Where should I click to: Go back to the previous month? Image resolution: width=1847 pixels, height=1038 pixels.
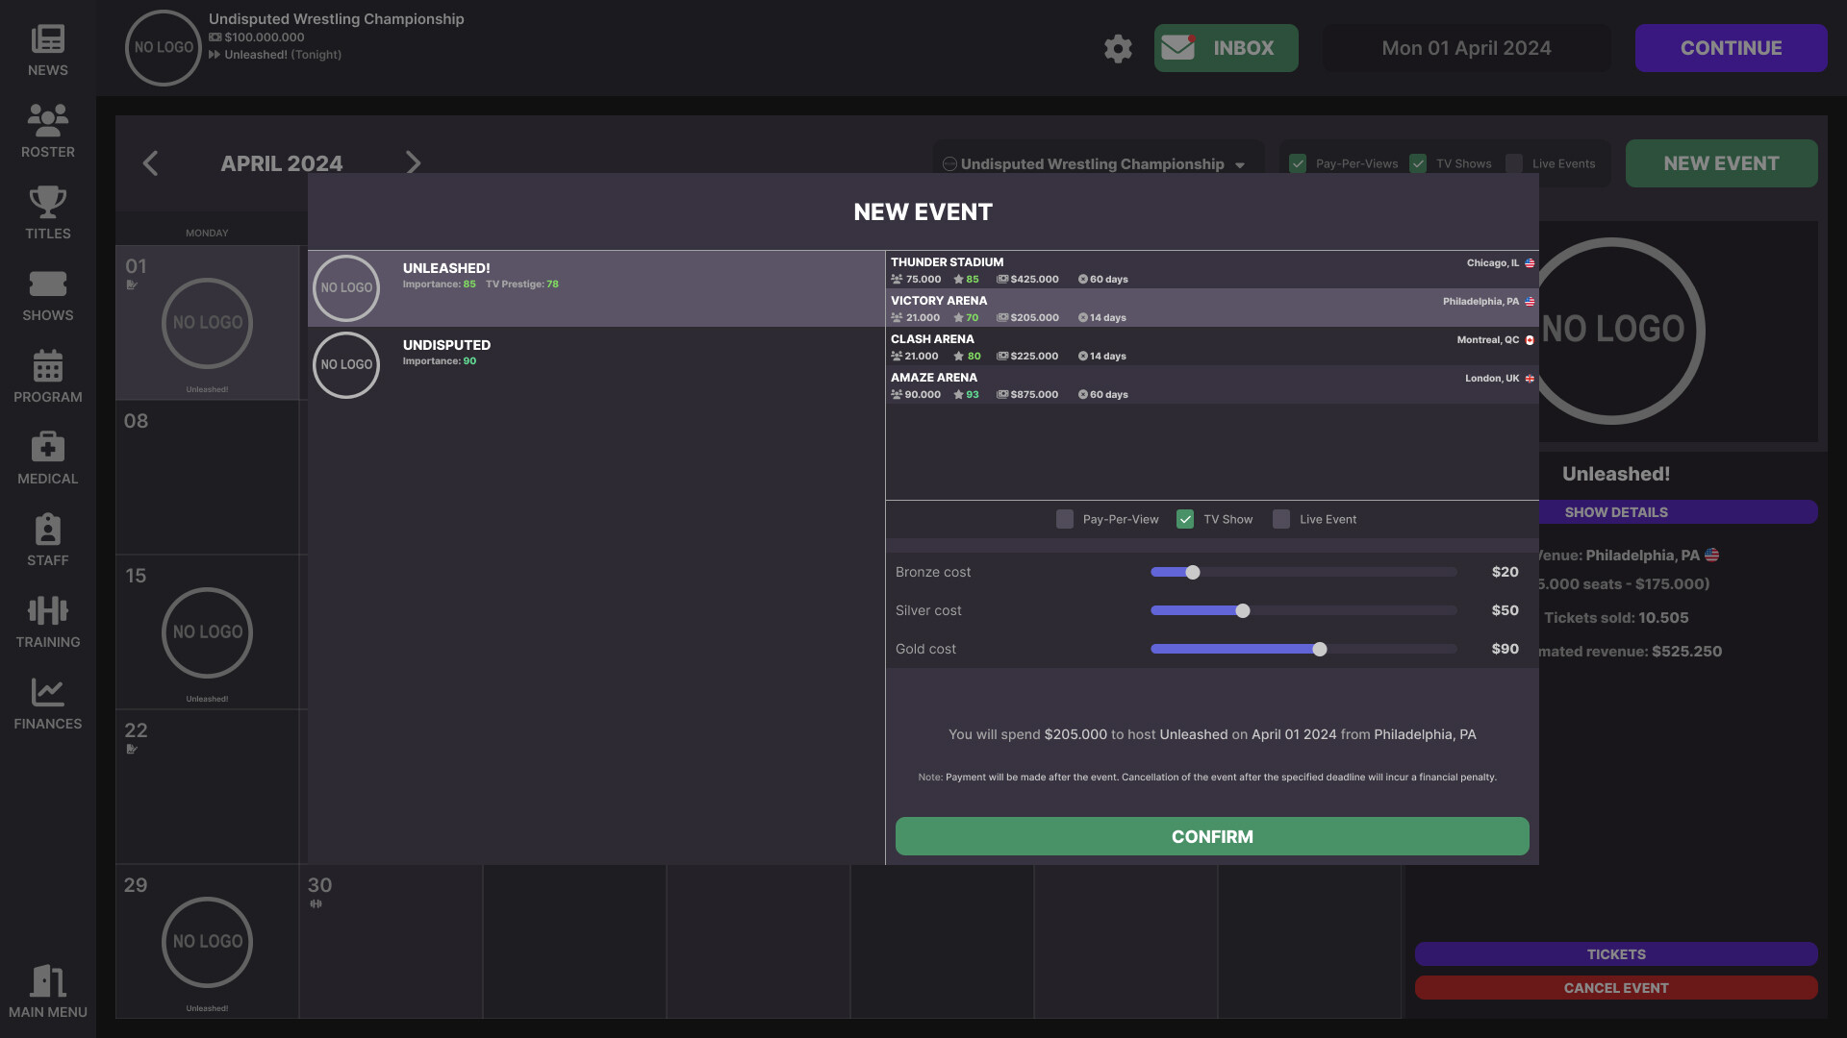point(150,163)
